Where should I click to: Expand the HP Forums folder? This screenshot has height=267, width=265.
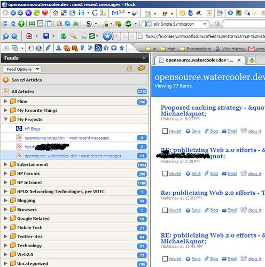(x=5, y=173)
